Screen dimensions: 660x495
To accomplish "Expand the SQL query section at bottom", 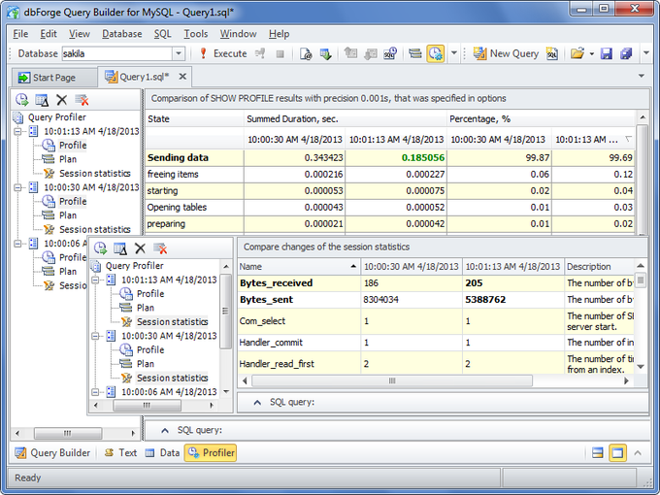I will point(165,431).
